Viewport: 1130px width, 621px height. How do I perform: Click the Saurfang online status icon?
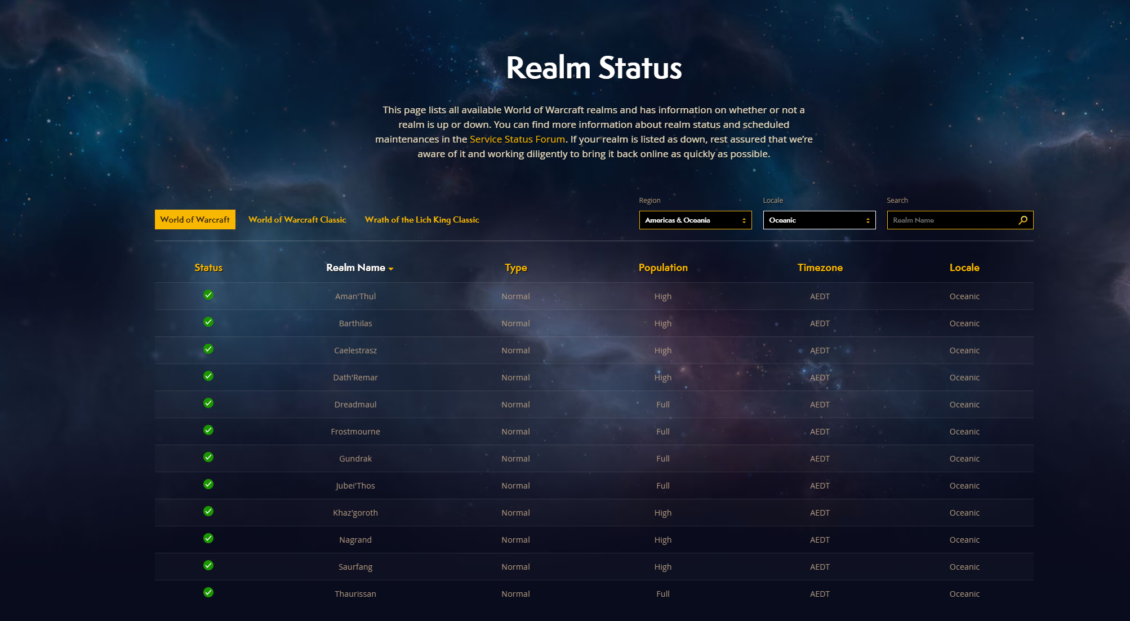(x=208, y=565)
